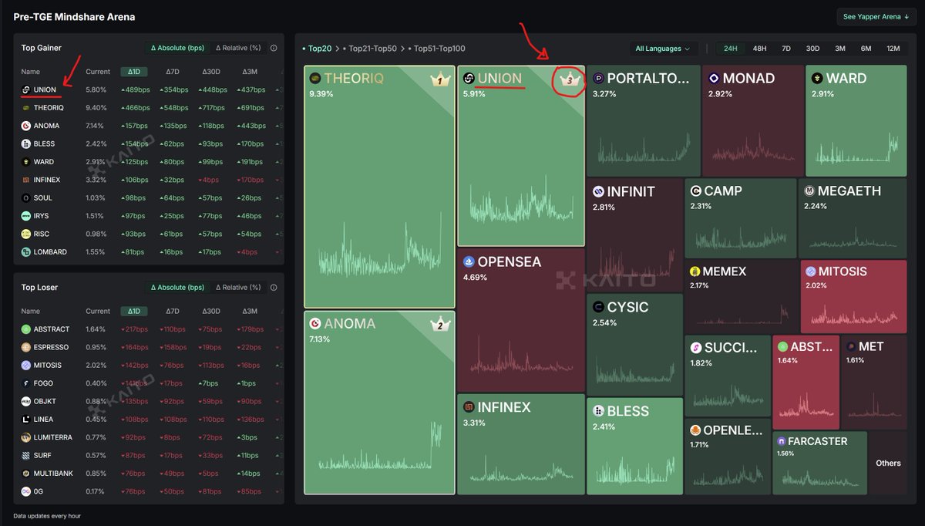Screen dimensions: 925x526
Task: Click the 0G logo in Top Loser list
Action: coord(26,491)
